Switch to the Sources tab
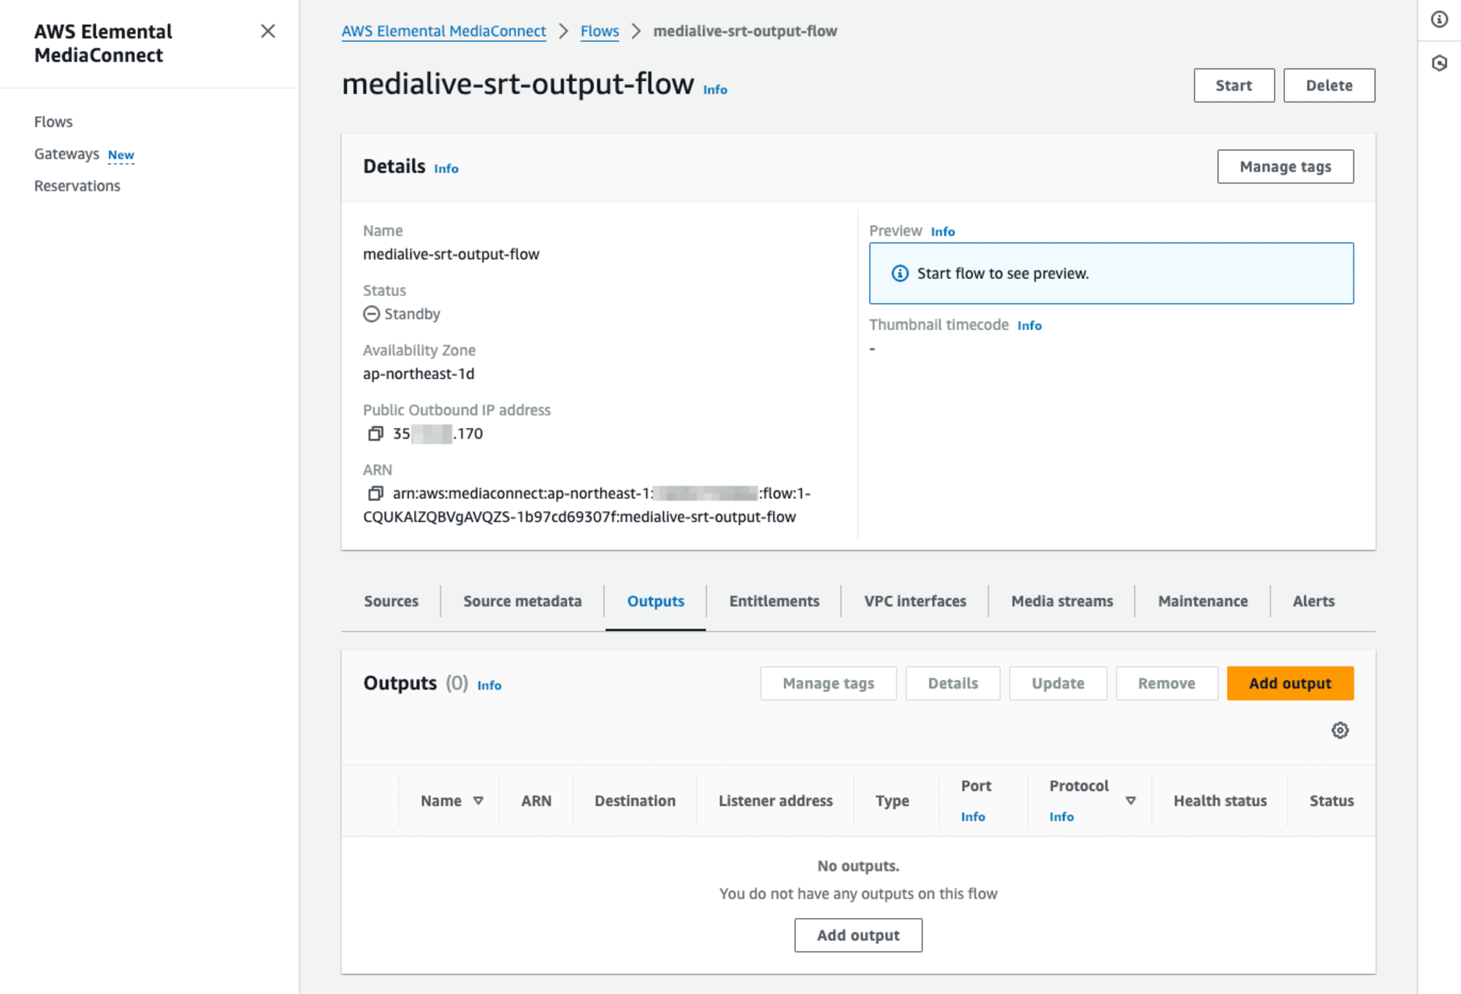 point(392,601)
